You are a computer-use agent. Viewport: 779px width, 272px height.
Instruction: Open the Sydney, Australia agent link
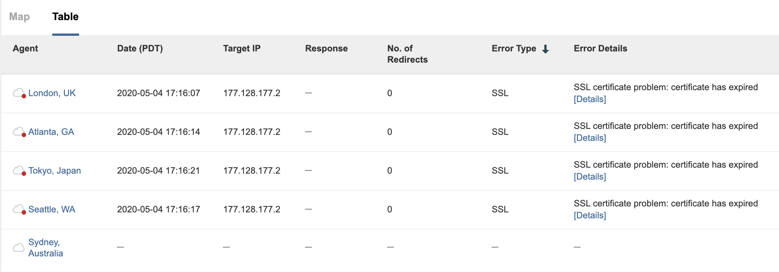[46, 248]
